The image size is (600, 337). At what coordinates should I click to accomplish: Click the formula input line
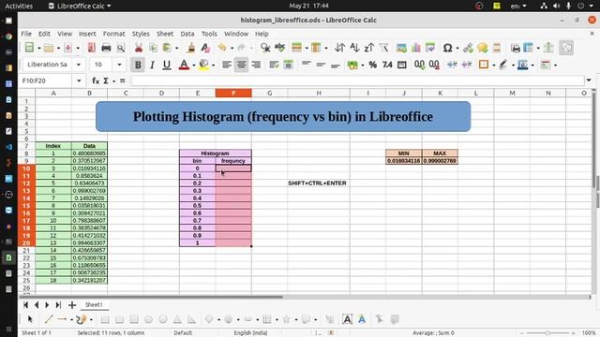(357, 81)
